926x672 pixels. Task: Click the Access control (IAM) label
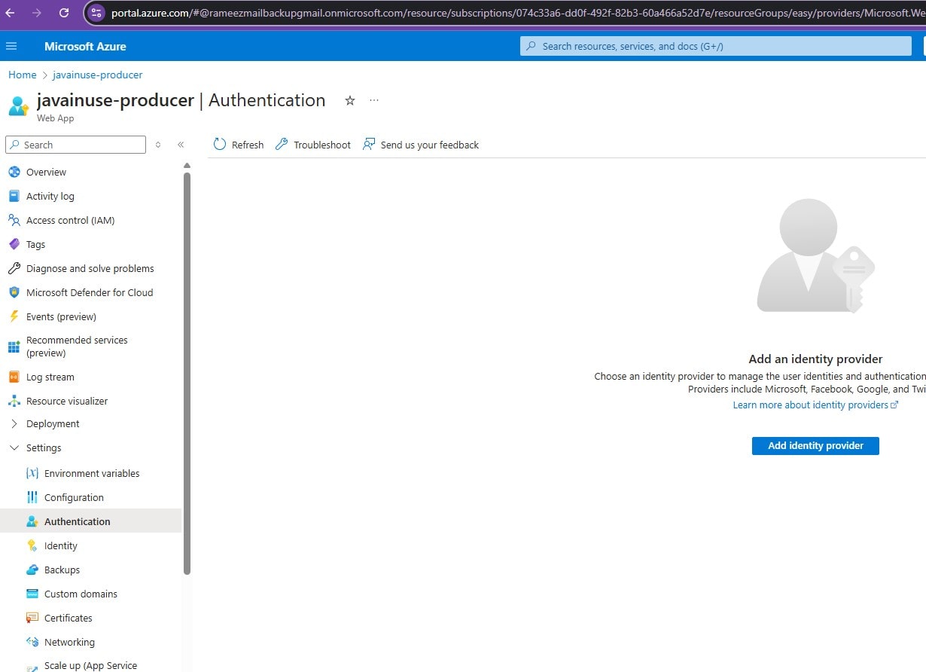pos(70,220)
